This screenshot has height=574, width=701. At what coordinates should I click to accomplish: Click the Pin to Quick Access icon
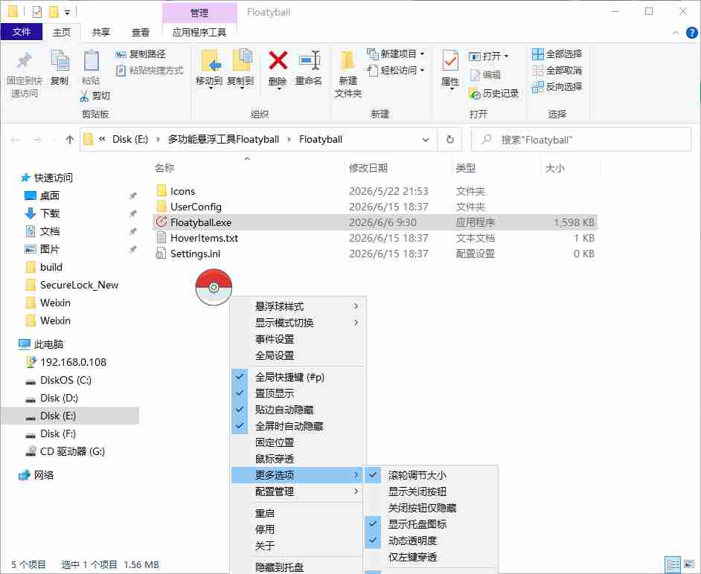click(24, 61)
